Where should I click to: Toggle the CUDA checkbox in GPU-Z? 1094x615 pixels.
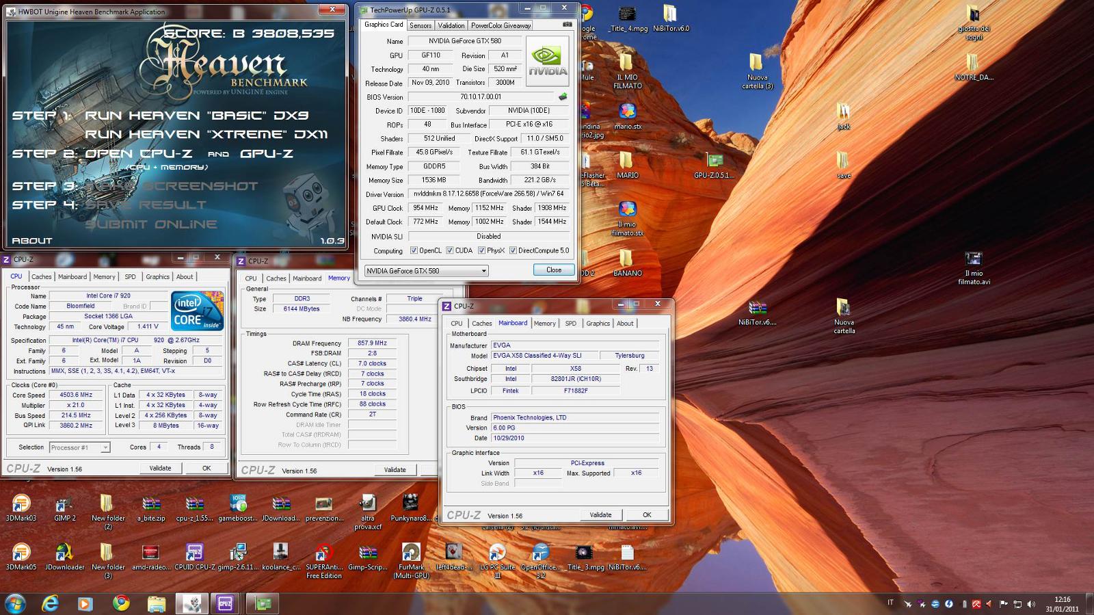pos(449,250)
